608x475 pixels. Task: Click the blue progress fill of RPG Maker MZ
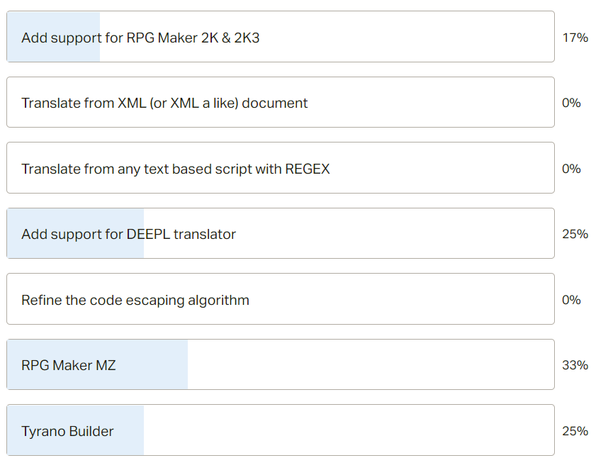pos(97,364)
